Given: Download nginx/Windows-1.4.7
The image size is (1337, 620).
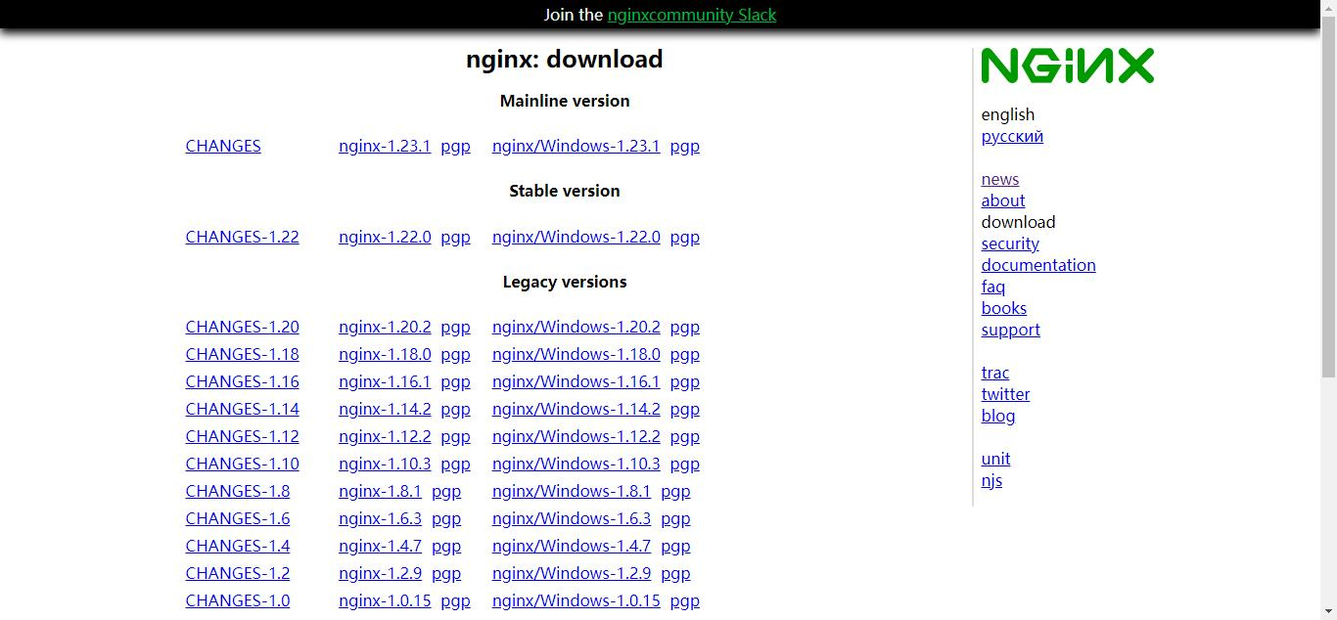Looking at the screenshot, I should point(572,546).
